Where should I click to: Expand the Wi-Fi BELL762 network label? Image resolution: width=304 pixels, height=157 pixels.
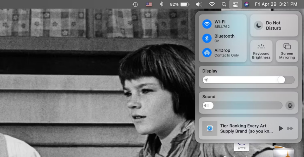pyautogui.click(x=222, y=24)
